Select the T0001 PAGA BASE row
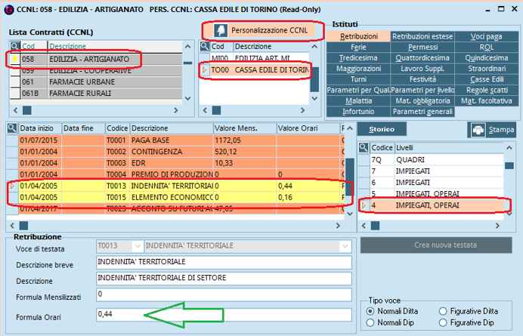The image size is (523, 336). pos(175,140)
